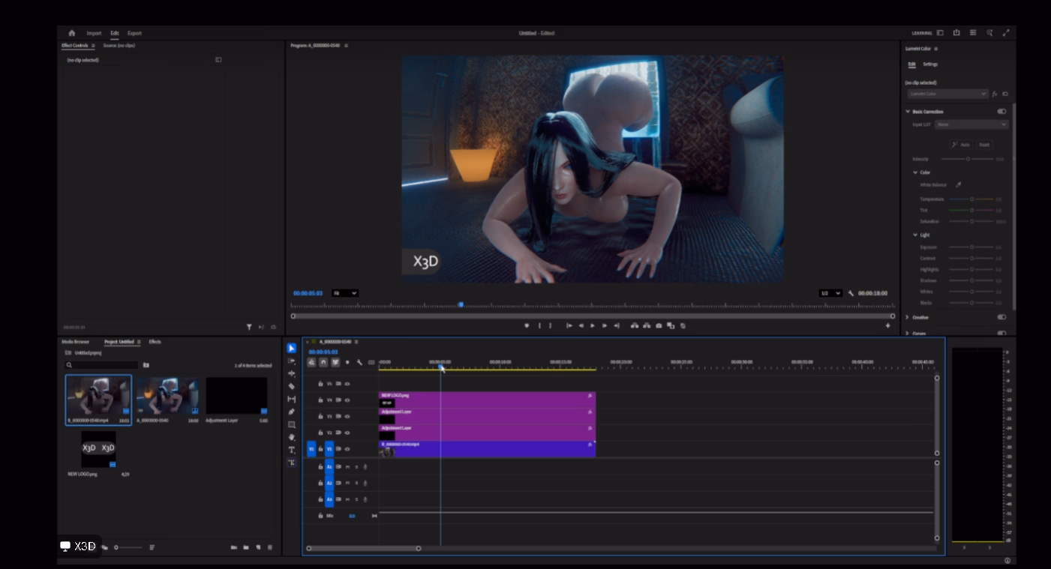
Task: Select the Razor tool in timeline toolbar
Action: coord(292,386)
